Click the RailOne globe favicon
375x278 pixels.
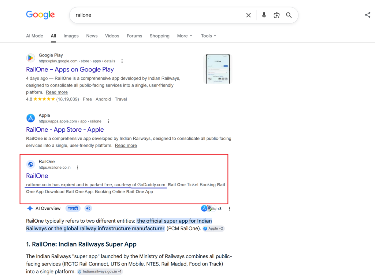coord(31,164)
